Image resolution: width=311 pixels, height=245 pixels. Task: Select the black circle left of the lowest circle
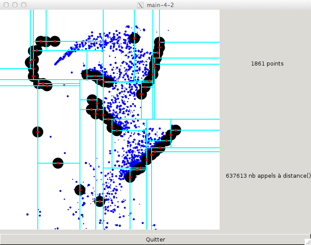pos(80,190)
